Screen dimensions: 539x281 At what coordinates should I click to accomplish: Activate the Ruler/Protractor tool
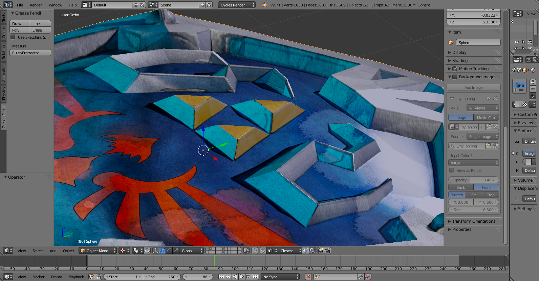30,53
